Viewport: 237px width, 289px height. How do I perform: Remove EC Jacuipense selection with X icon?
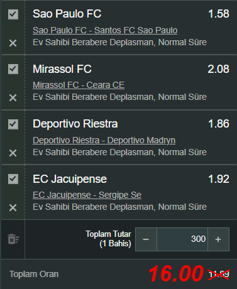pyautogui.click(x=13, y=208)
